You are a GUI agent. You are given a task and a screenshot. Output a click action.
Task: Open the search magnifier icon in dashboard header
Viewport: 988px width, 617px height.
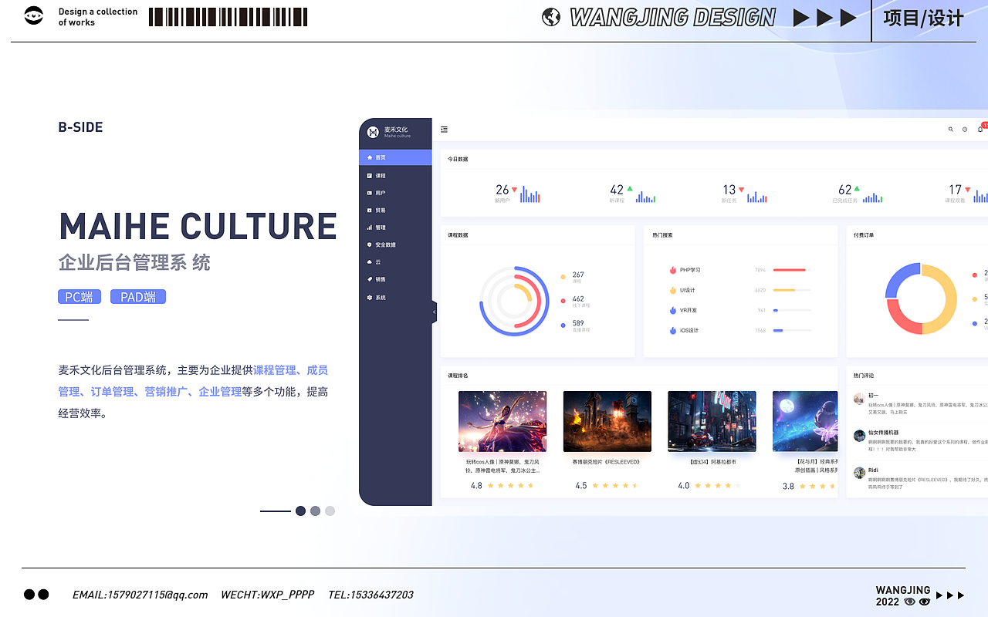(x=950, y=130)
